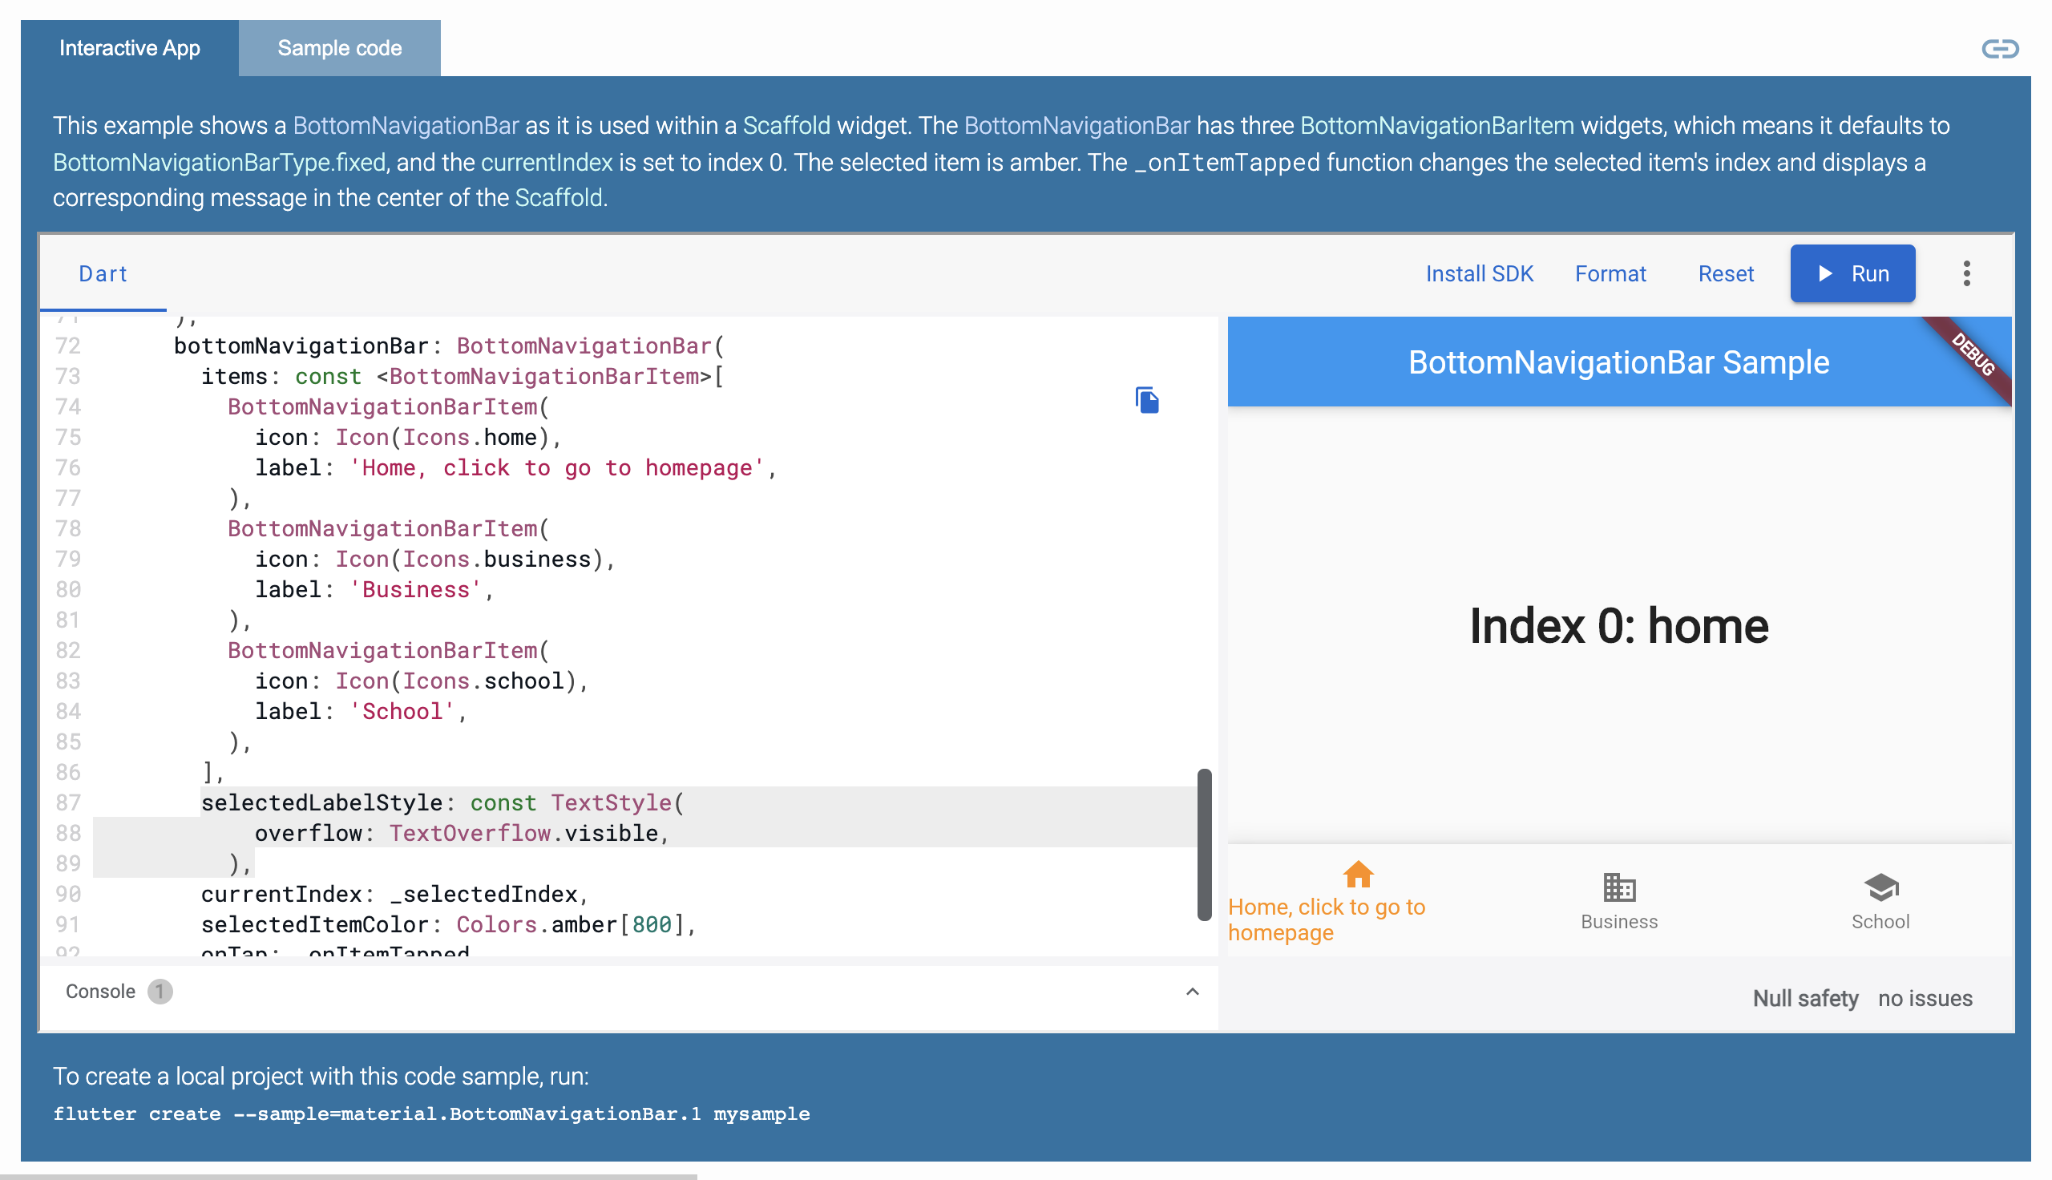Click the Format button

point(1610,274)
